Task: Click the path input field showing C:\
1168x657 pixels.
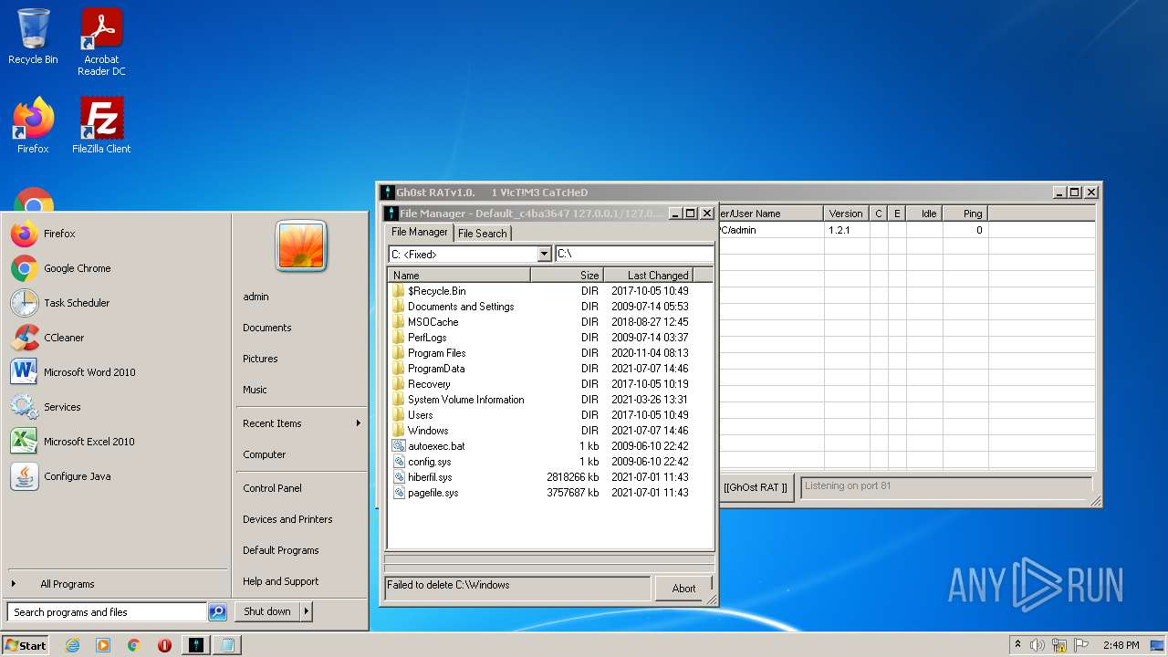Action: coord(634,254)
